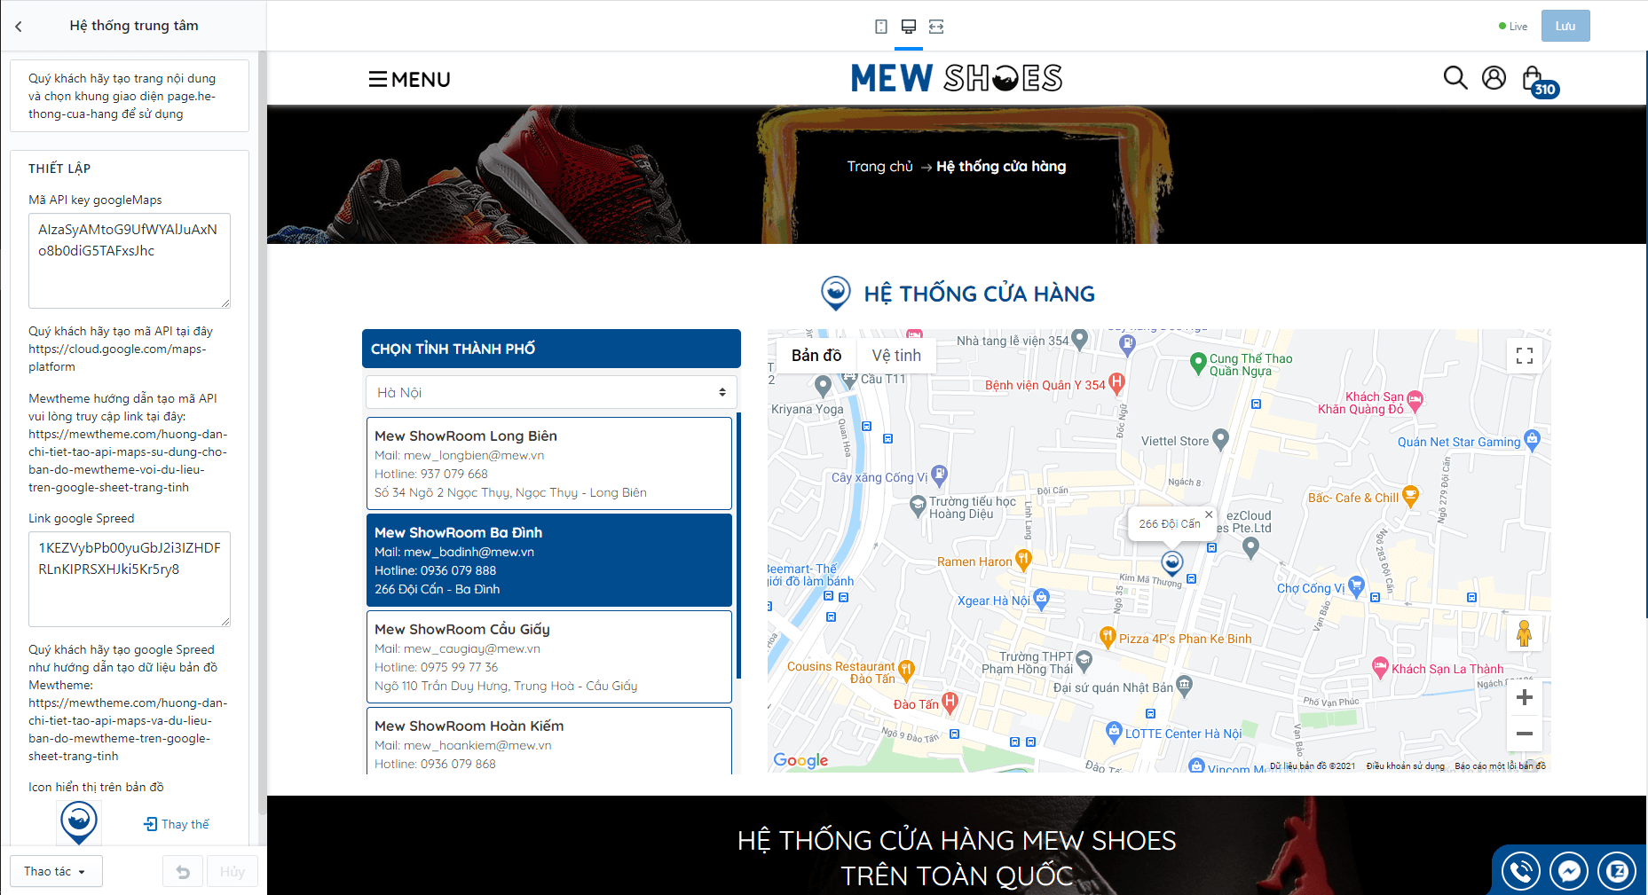Viewport: 1648px width, 895px height.
Task: Click the store marker on the map
Action: [x=1172, y=563]
